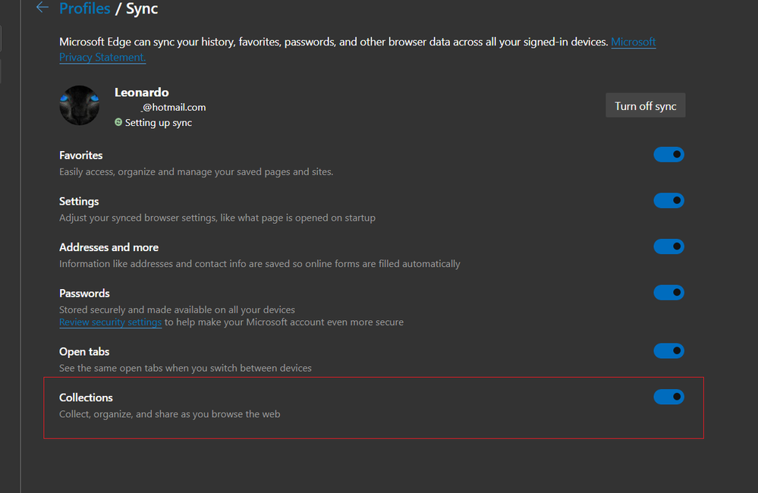Click the @hotmail.com email address
Image resolution: width=758 pixels, height=493 pixels.
[x=174, y=107]
